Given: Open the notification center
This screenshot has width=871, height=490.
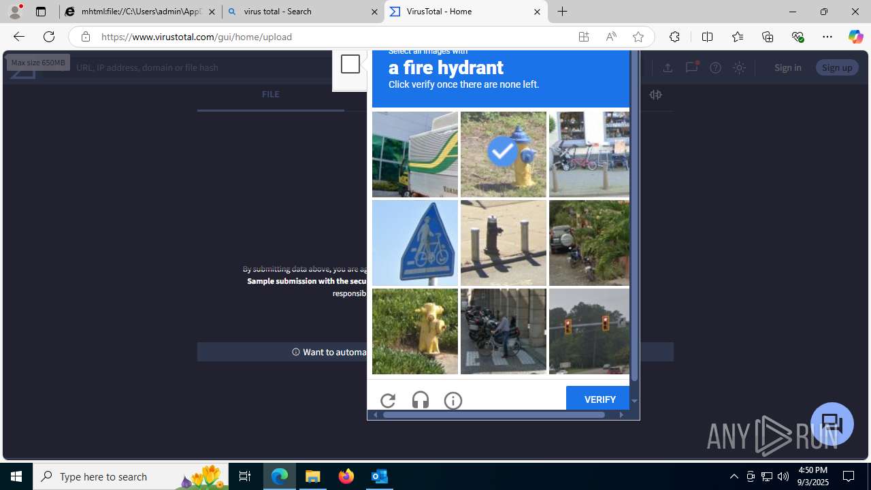Looking at the screenshot, I should (849, 476).
